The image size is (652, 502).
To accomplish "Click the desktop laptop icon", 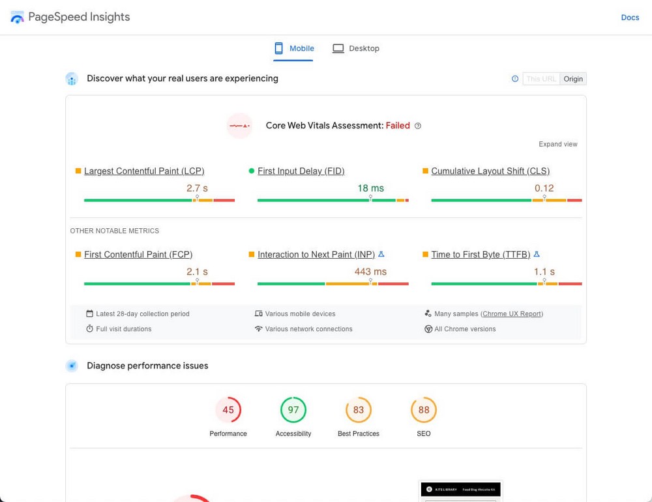I will (x=338, y=49).
